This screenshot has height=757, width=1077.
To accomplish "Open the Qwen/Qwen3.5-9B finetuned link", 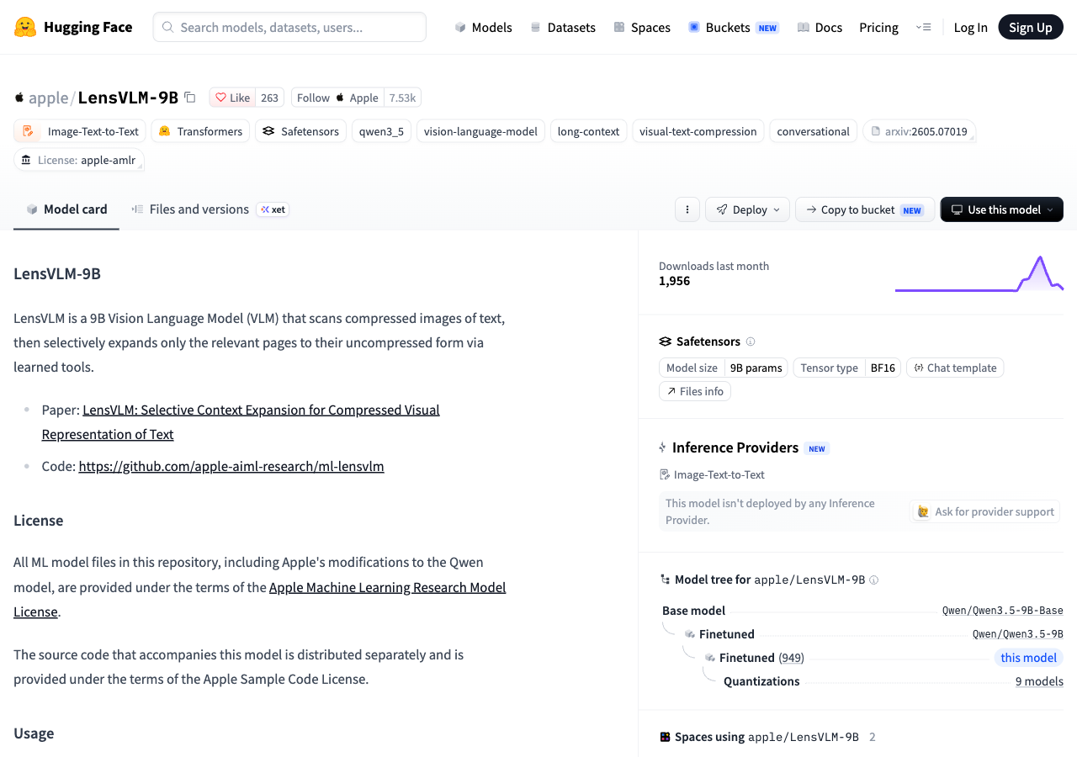I will point(1018,634).
